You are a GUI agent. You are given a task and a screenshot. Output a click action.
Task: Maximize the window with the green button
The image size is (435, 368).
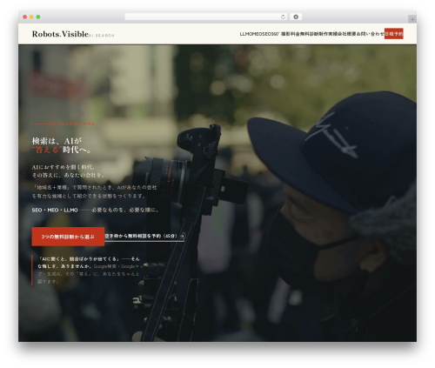click(x=38, y=17)
